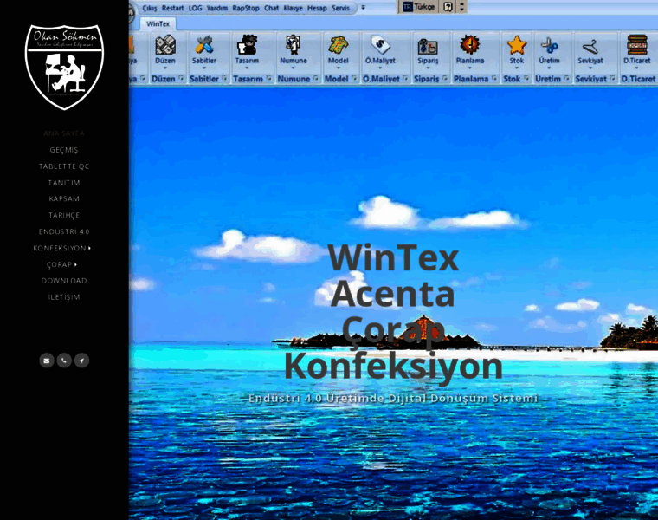The image size is (658, 520).
Task: Open the TABLETTE QC page
Action: [64, 166]
